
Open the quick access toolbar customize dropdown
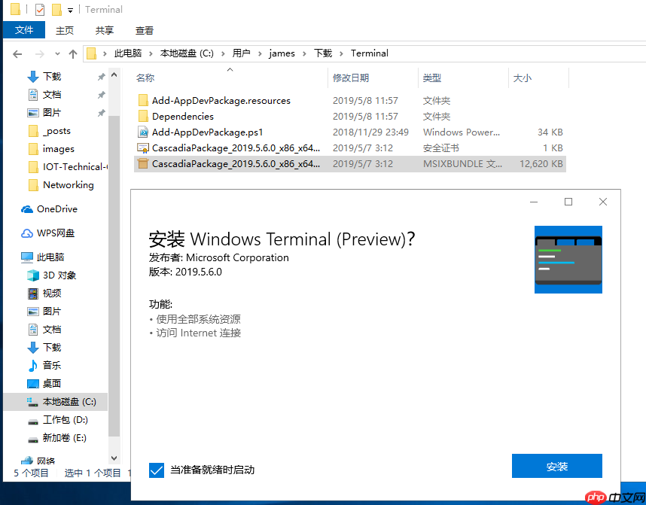(71, 11)
